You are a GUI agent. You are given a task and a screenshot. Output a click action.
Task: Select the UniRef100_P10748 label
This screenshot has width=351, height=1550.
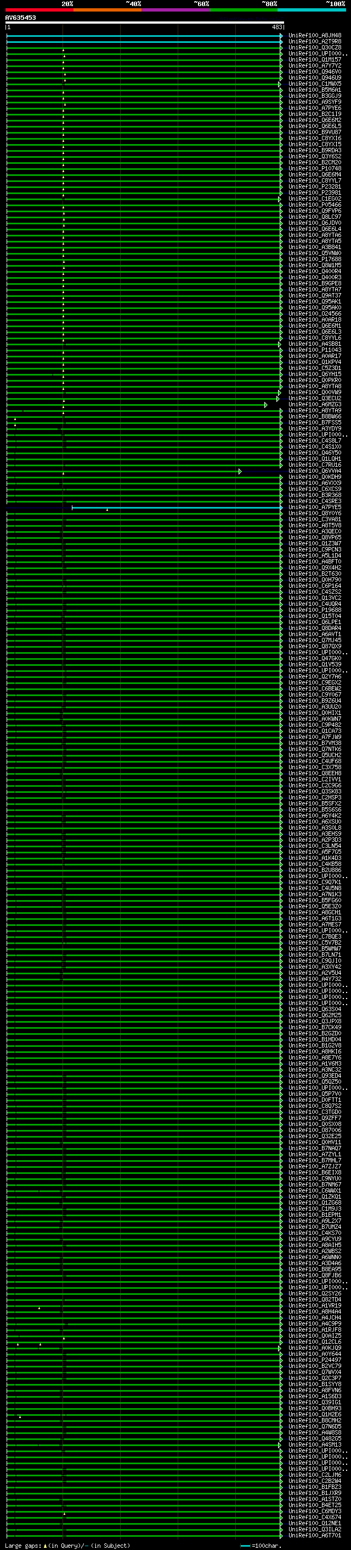tap(314, 168)
